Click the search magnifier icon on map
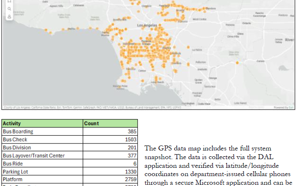Viewport: 297px width, 186px height. tap(9, 9)
